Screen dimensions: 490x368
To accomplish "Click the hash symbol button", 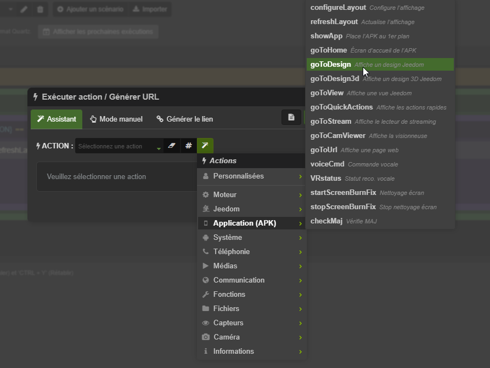I will pos(188,146).
